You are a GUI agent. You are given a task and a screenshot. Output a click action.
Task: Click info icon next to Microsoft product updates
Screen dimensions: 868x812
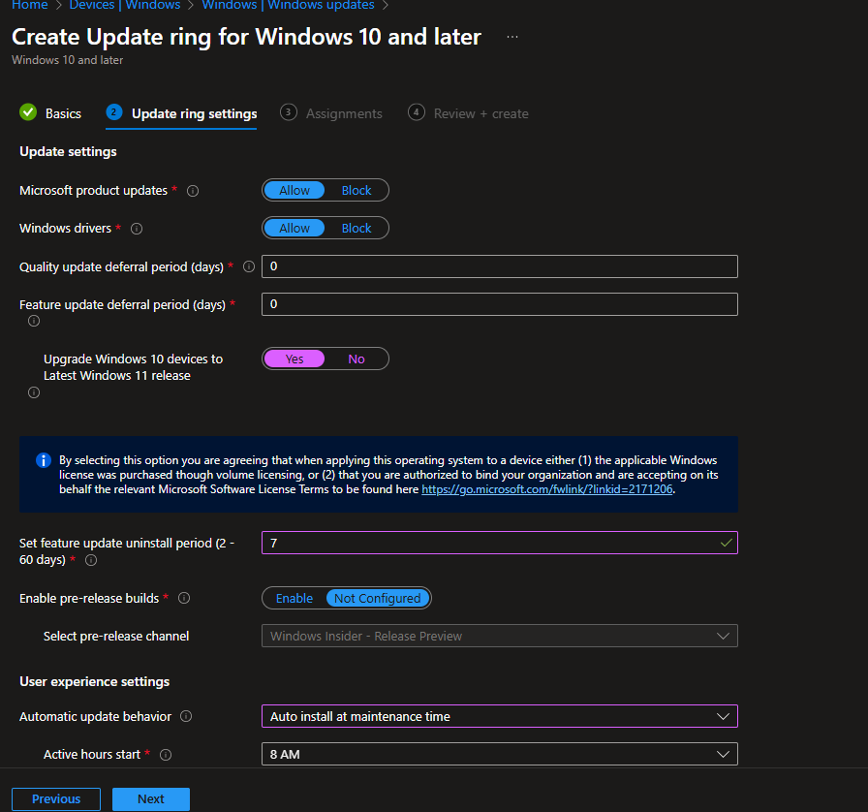coord(192,191)
